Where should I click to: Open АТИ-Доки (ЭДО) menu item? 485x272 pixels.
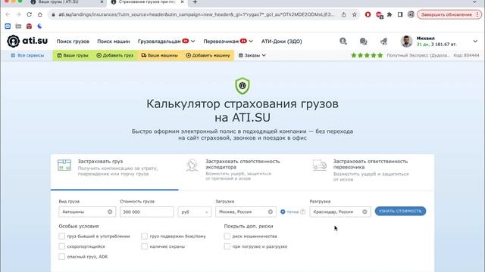pyautogui.click(x=281, y=41)
